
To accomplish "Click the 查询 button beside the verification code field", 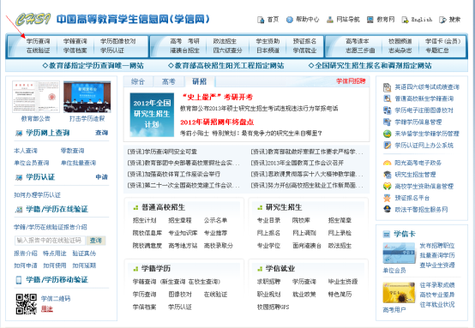I will click(x=96, y=241).
